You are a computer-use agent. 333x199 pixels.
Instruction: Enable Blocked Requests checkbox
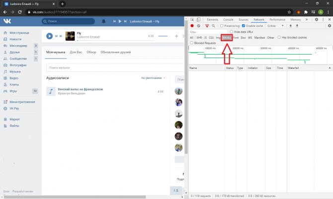[191, 43]
